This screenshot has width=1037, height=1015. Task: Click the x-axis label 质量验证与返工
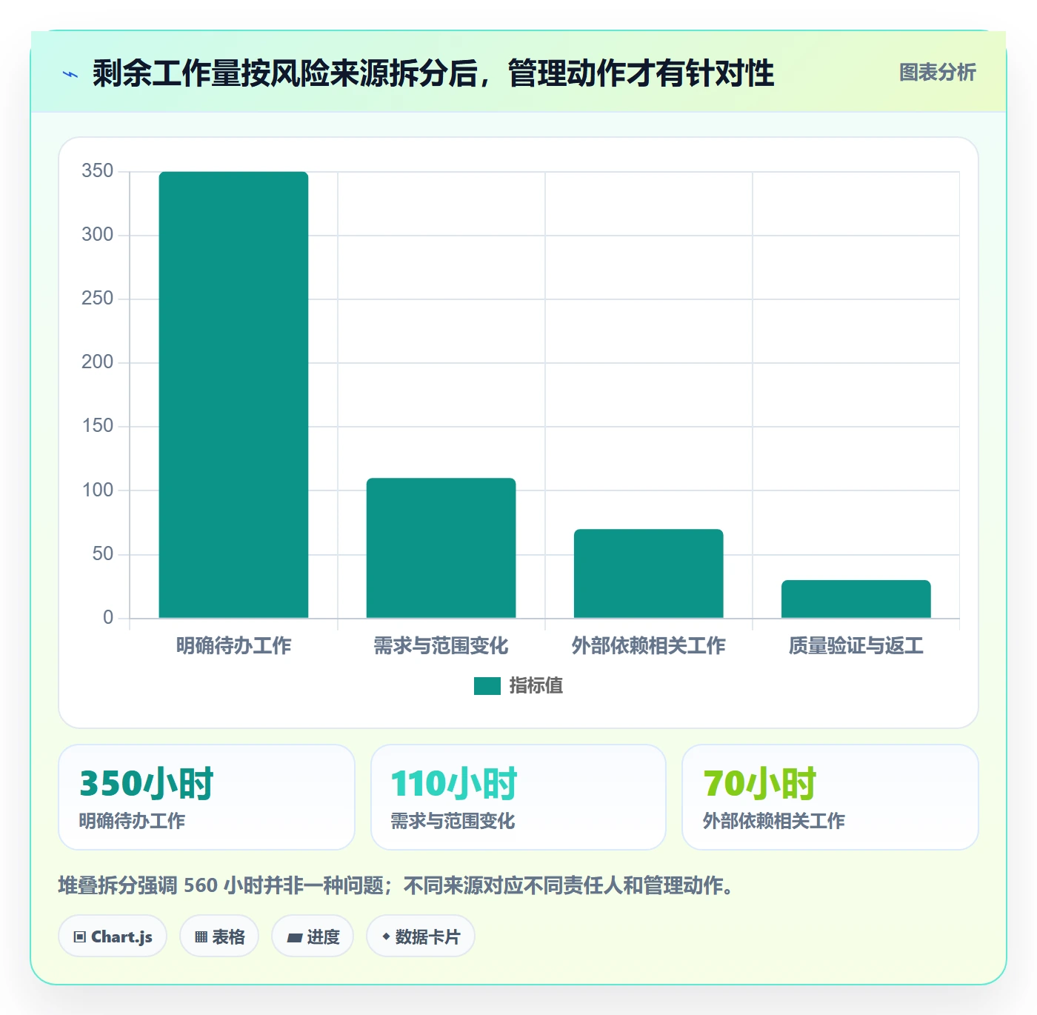pyautogui.click(x=856, y=646)
